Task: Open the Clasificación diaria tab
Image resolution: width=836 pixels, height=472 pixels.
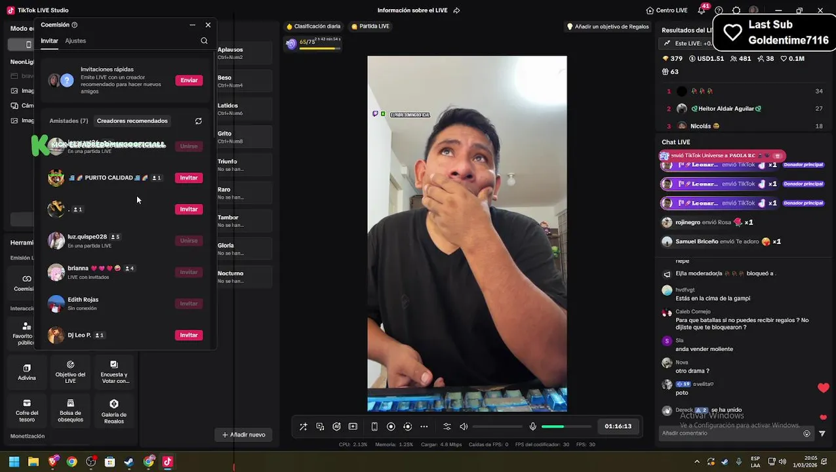Action: pos(313,26)
